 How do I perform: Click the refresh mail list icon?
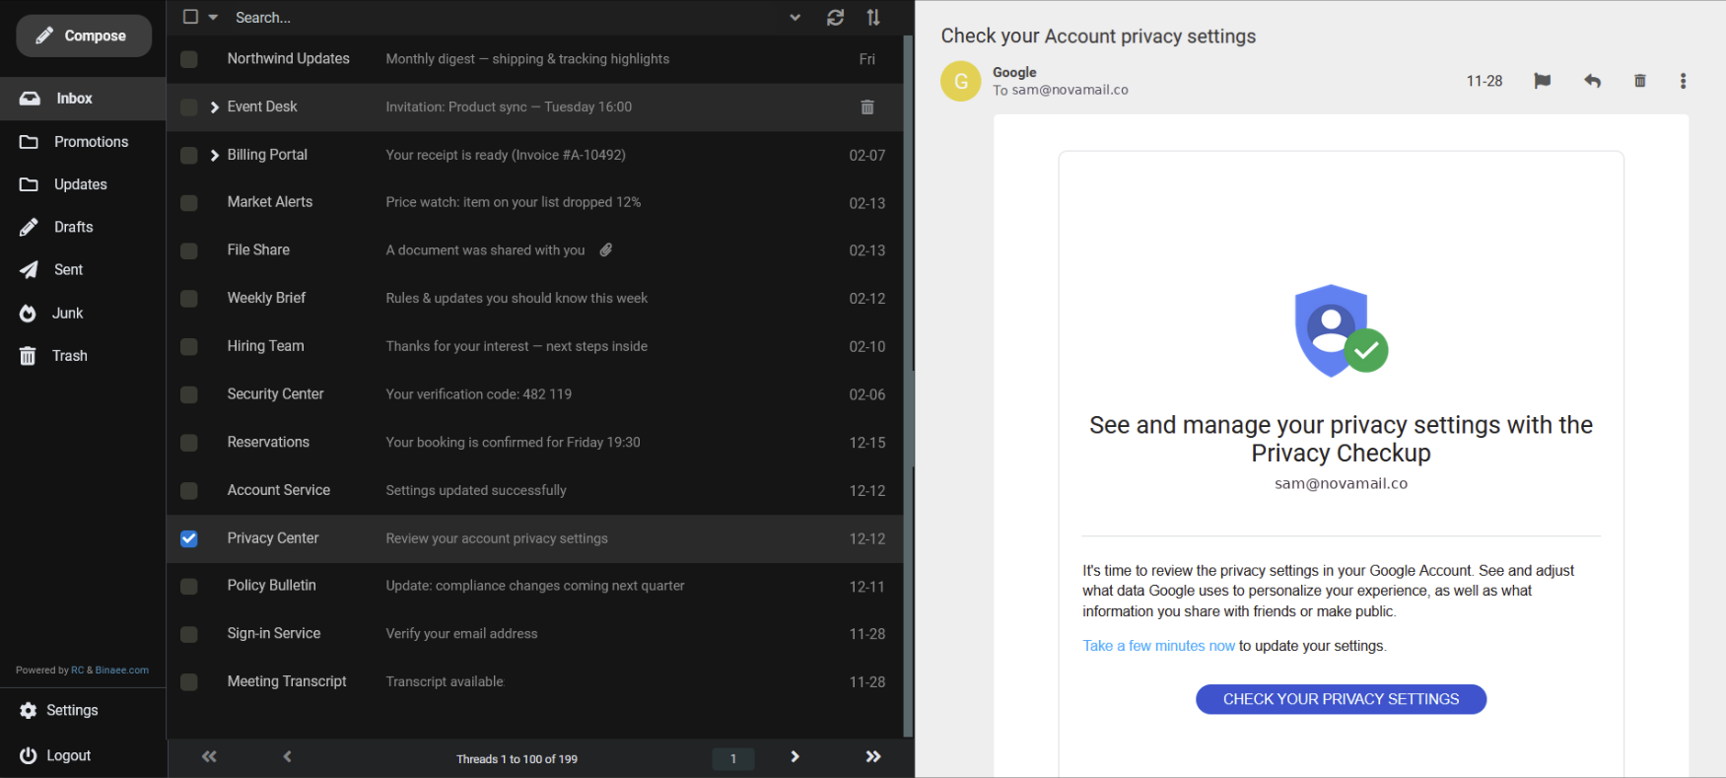pyautogui.click(x=835, y=18)
